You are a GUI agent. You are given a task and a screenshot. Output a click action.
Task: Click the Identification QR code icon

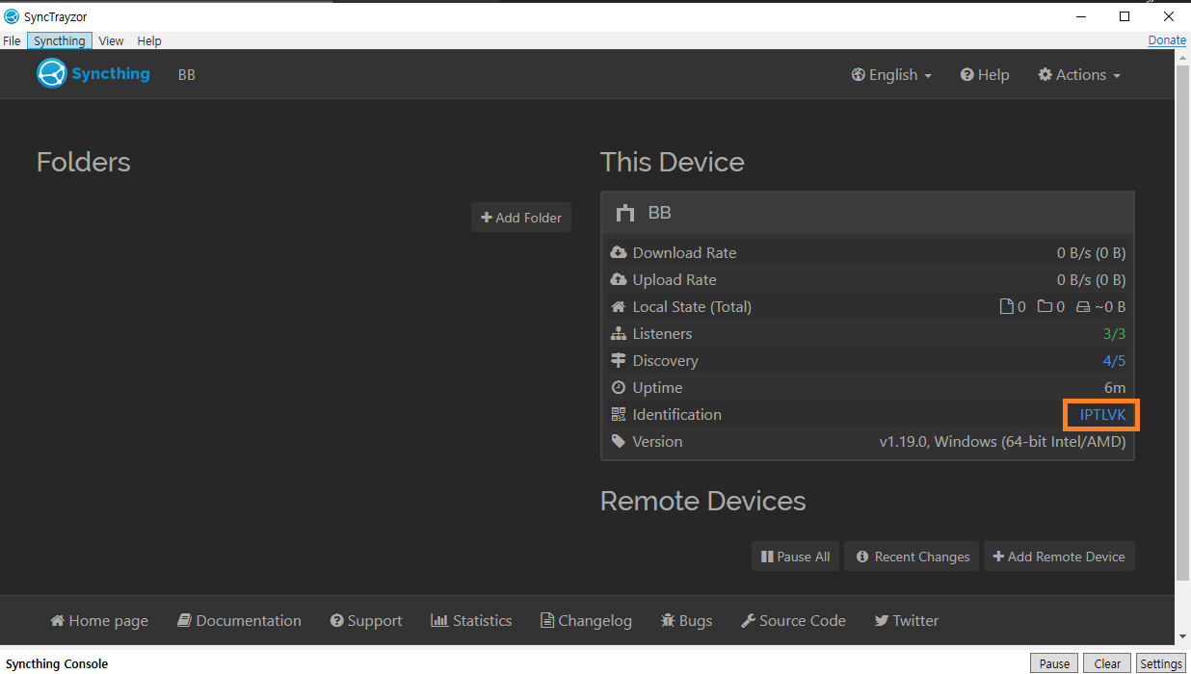619,414
